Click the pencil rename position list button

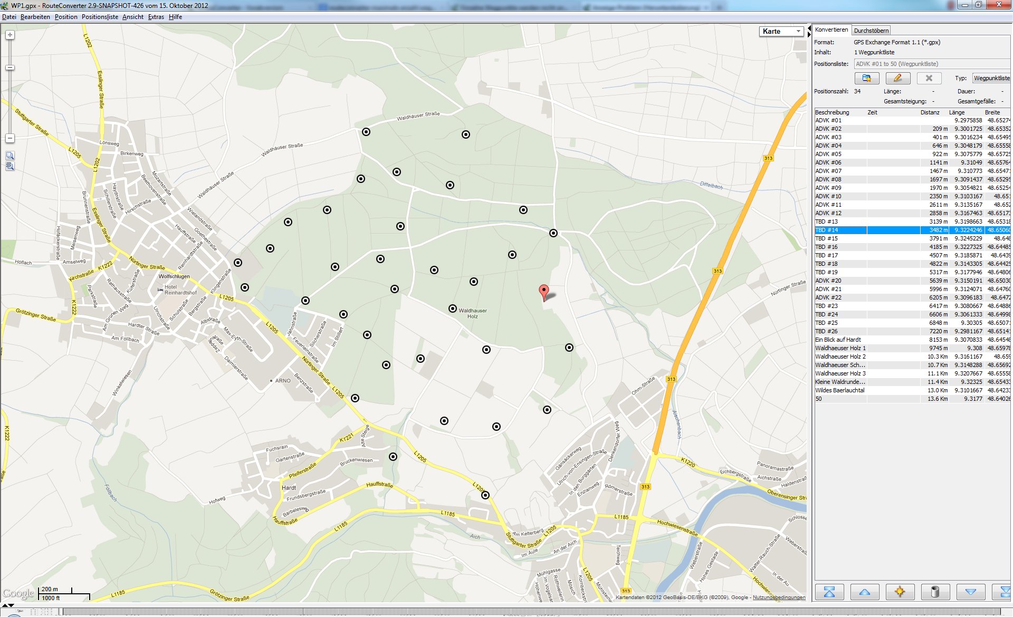click(x=897, y=78)
